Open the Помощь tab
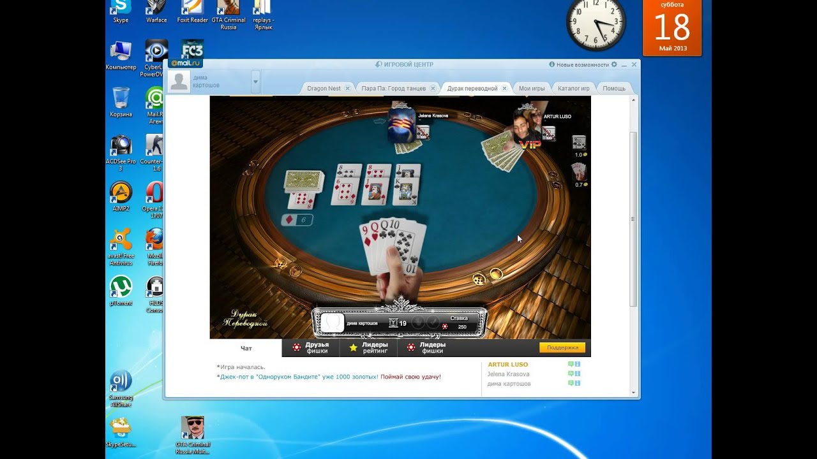 (614, 88)
